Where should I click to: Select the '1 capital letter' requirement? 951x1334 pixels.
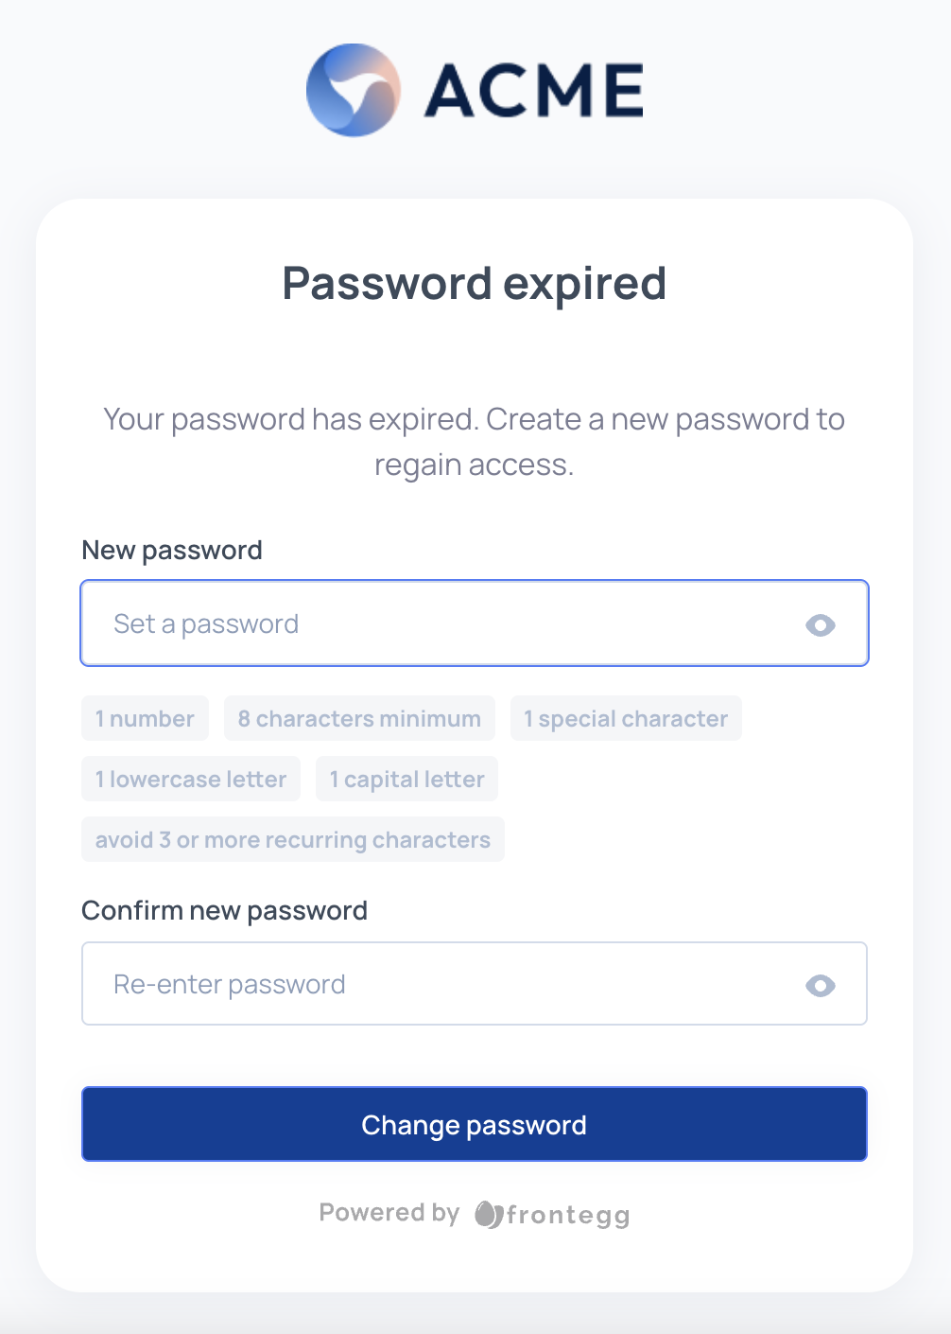pos(406,779)
